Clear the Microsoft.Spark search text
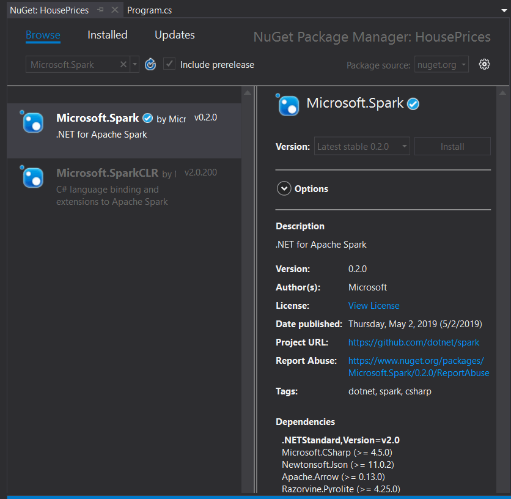The image size is (511, 499). (x=123, y=64)
